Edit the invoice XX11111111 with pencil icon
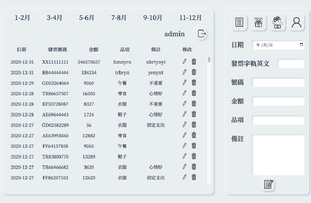This screenshot has width=311, height=203. pyautogui.click(x=184, y=61)
